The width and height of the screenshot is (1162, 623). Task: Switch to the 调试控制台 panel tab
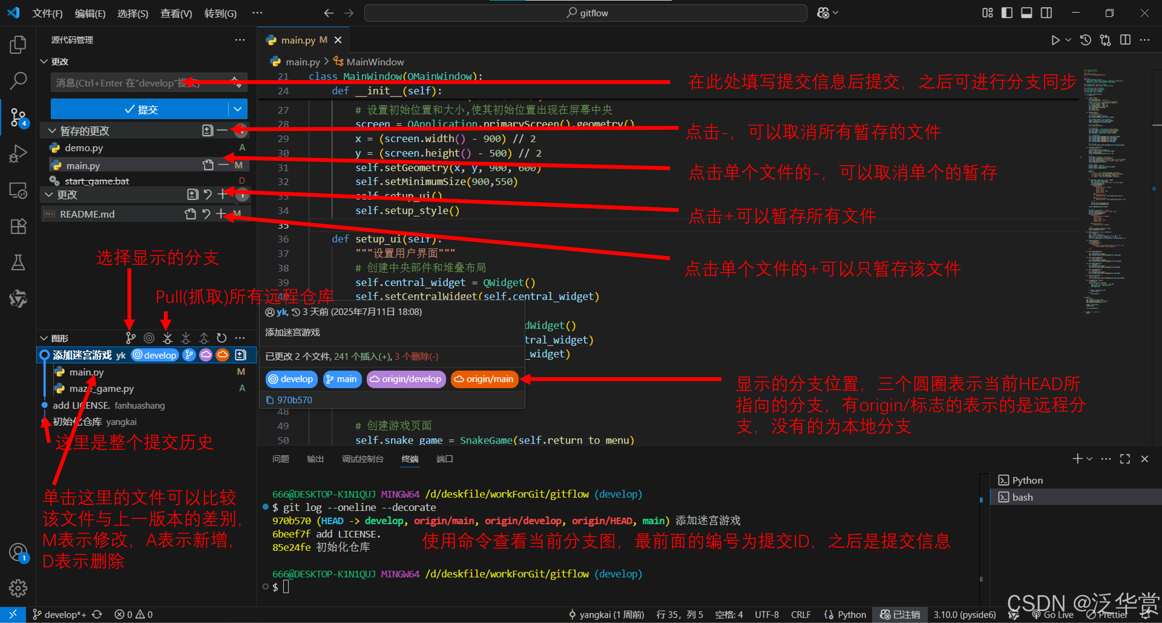pyautogui.click(x=363, y=459)
